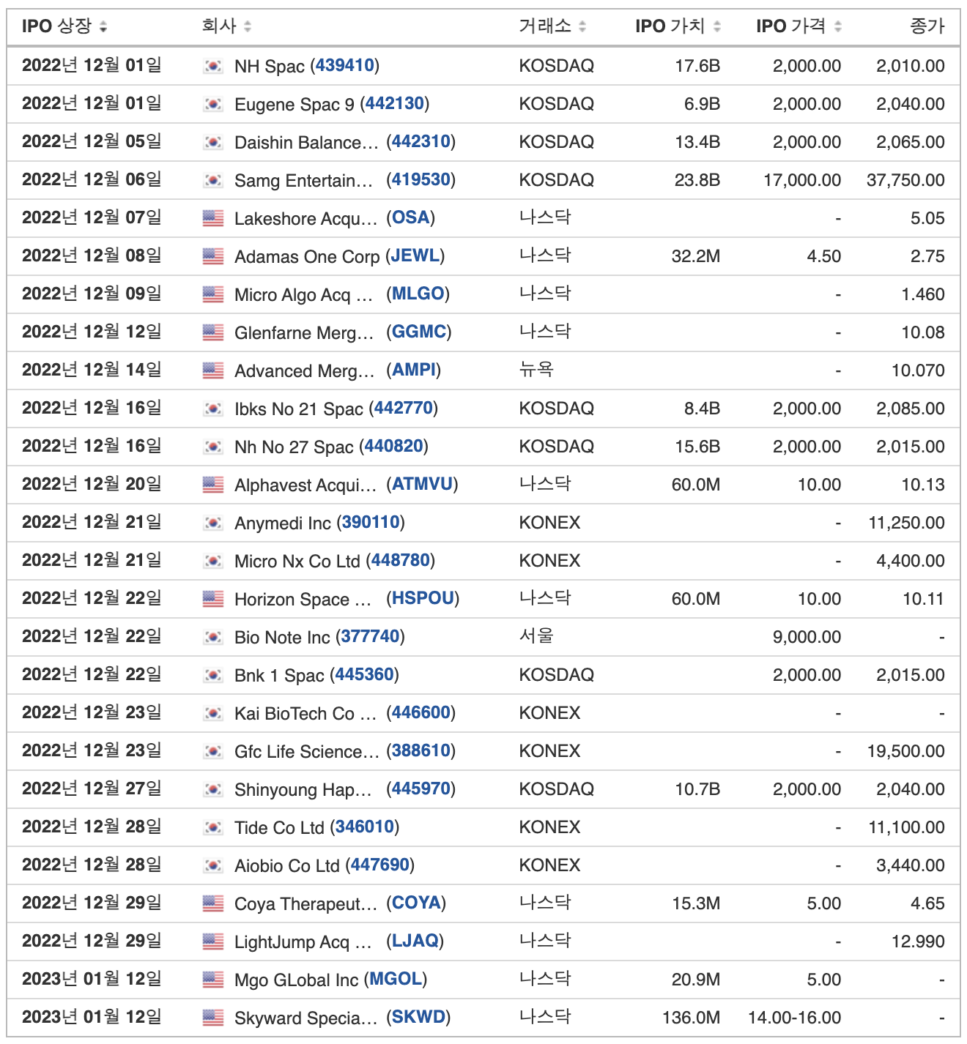Viewport: 967px width, 1044px height.
Task: Click US flag beside Horizon Space
Action: tap(213, 599)
